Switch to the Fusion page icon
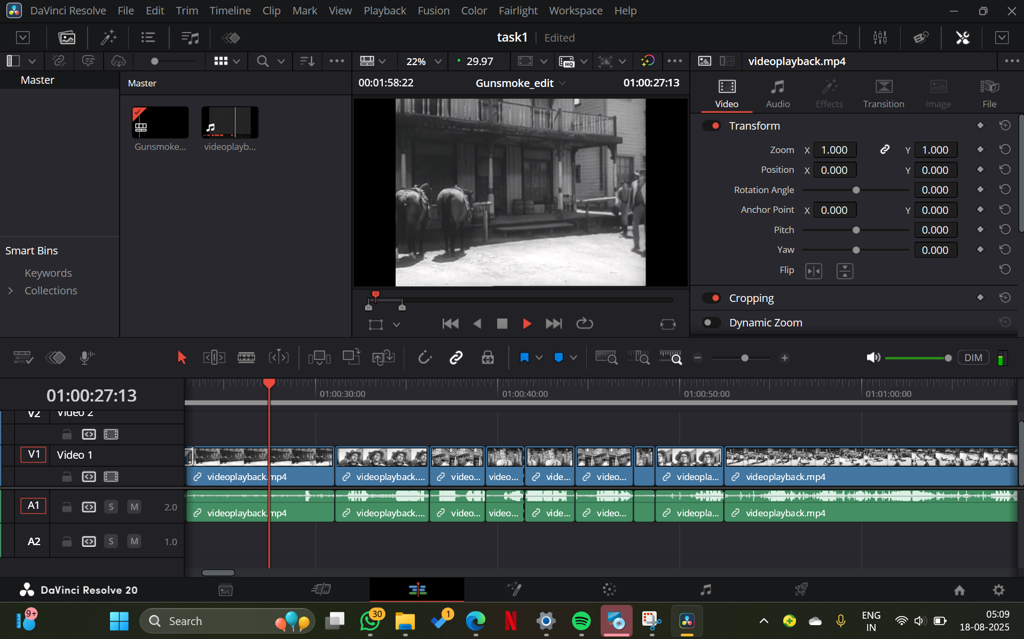Screen dimensions: 1024x639 pyautogui.click(x=514, y=589)
